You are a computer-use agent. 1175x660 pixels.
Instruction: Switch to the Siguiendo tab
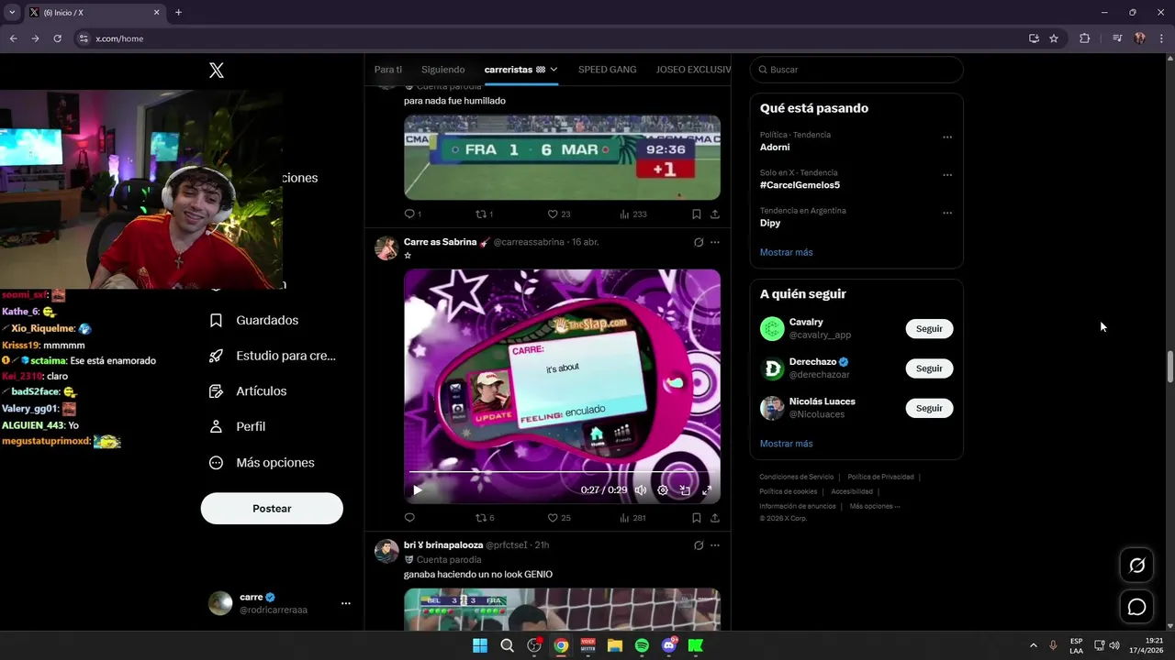442,70
